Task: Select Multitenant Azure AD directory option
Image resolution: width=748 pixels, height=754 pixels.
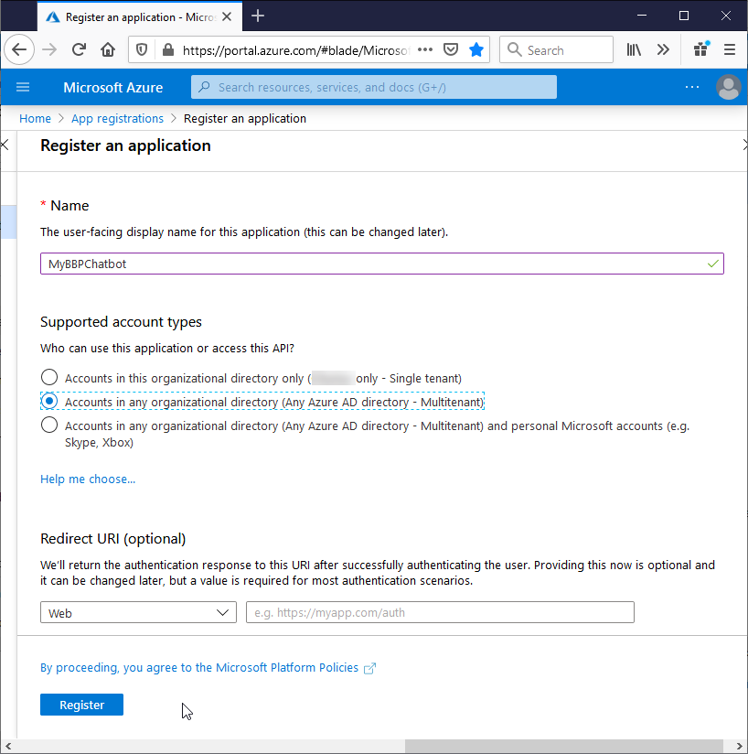Action: (49, 401)
